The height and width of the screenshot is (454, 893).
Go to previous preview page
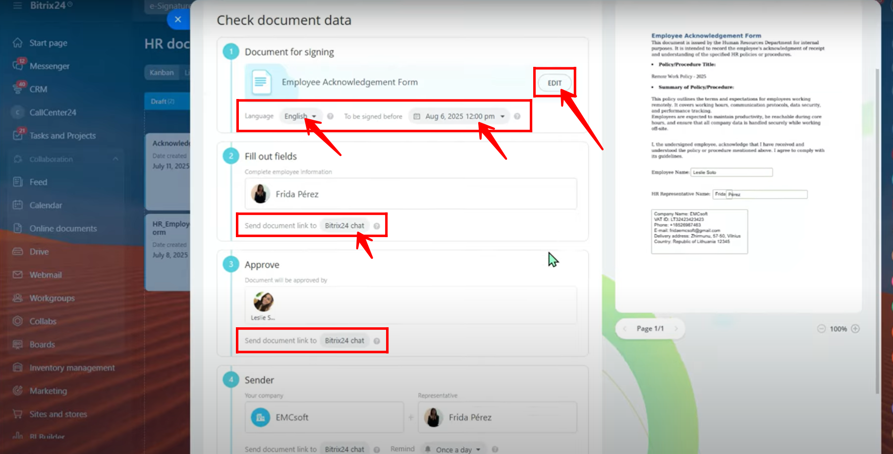click(625, 329)
